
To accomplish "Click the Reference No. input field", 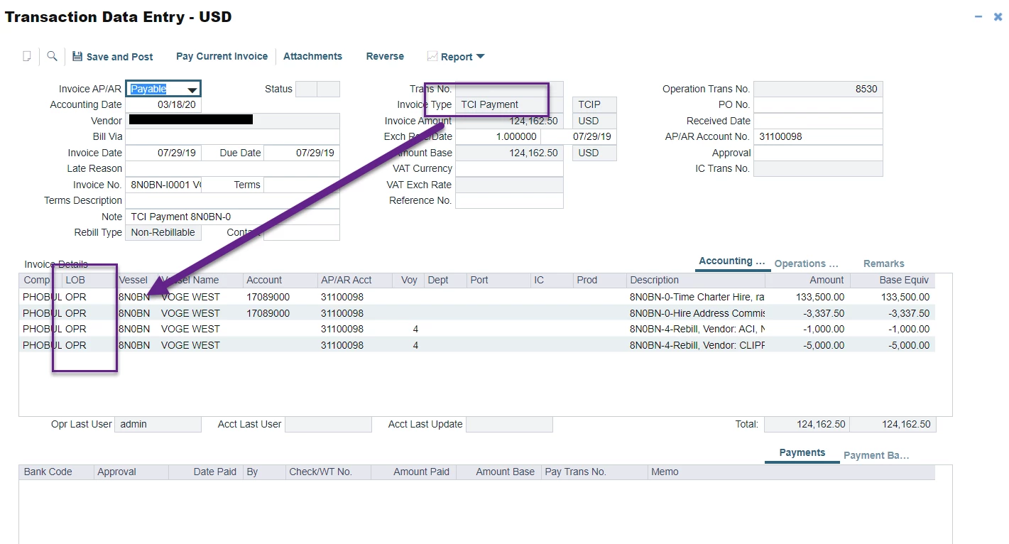I will 508,201.
